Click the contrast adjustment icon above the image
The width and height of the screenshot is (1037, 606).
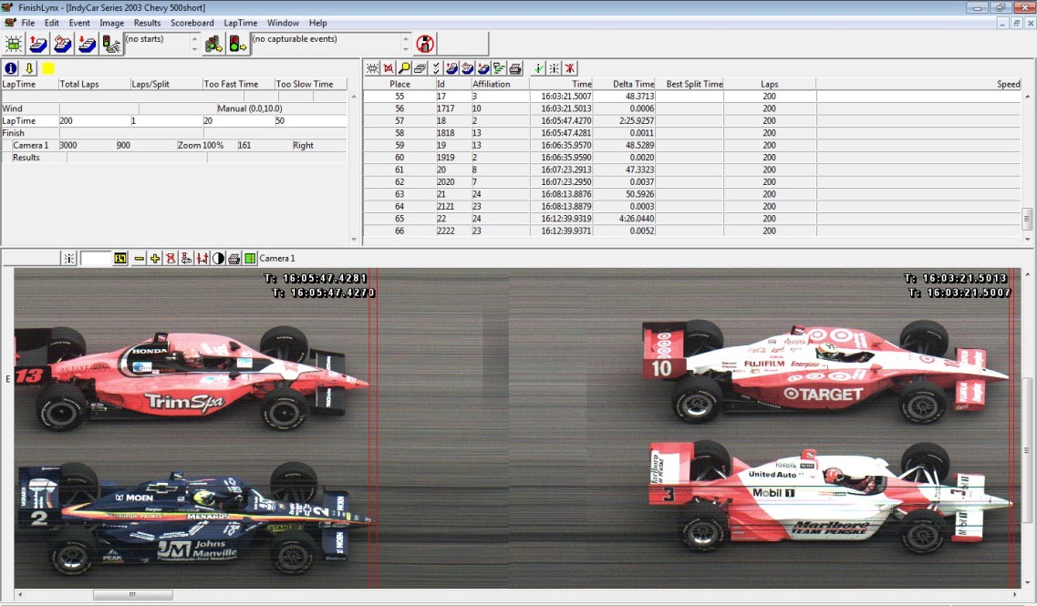[x=218, y=258]
